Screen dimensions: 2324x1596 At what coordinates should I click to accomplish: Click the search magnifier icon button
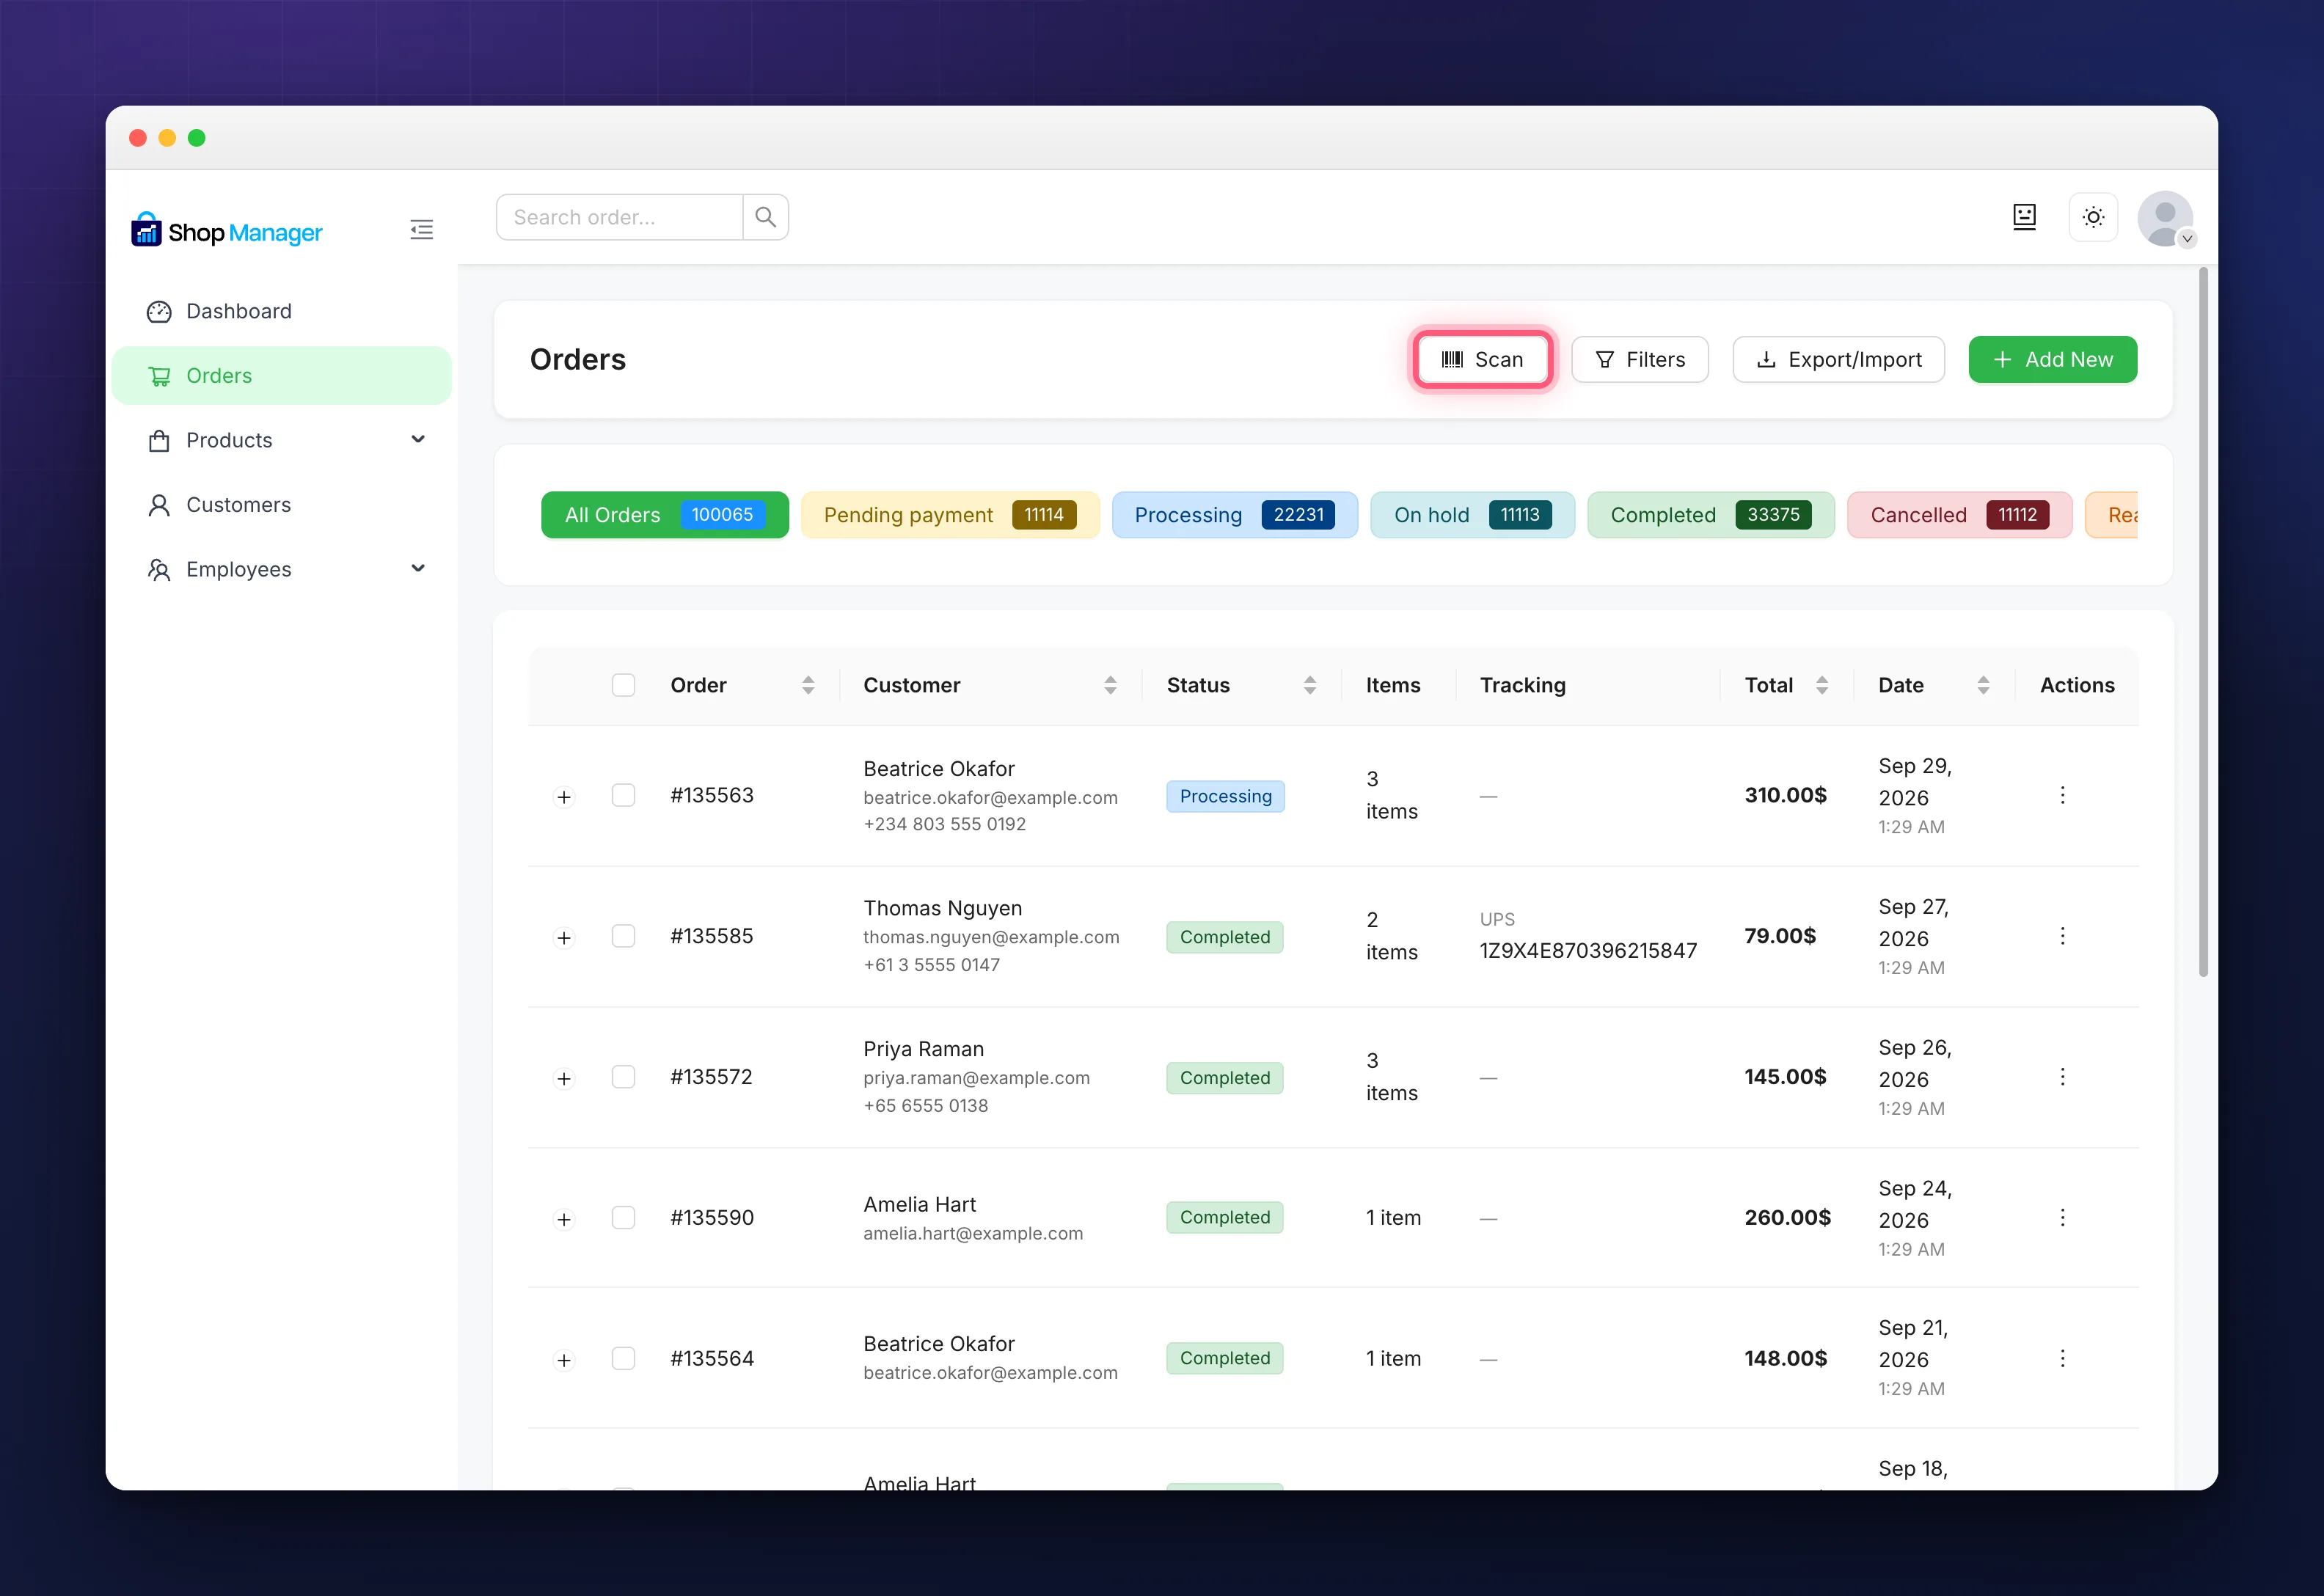click(766, 217)
